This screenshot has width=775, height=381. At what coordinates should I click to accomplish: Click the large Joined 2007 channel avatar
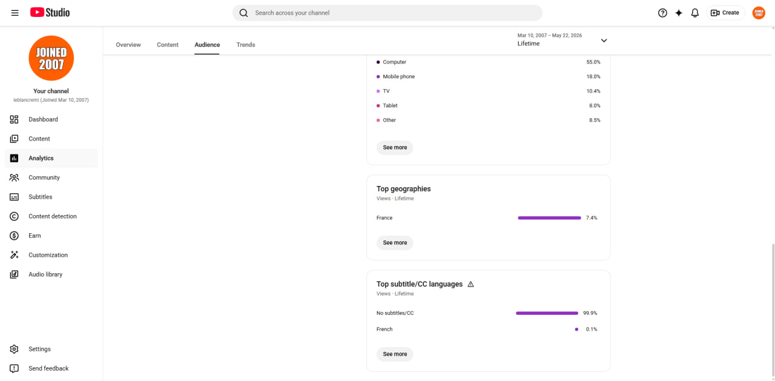[51, 58]
